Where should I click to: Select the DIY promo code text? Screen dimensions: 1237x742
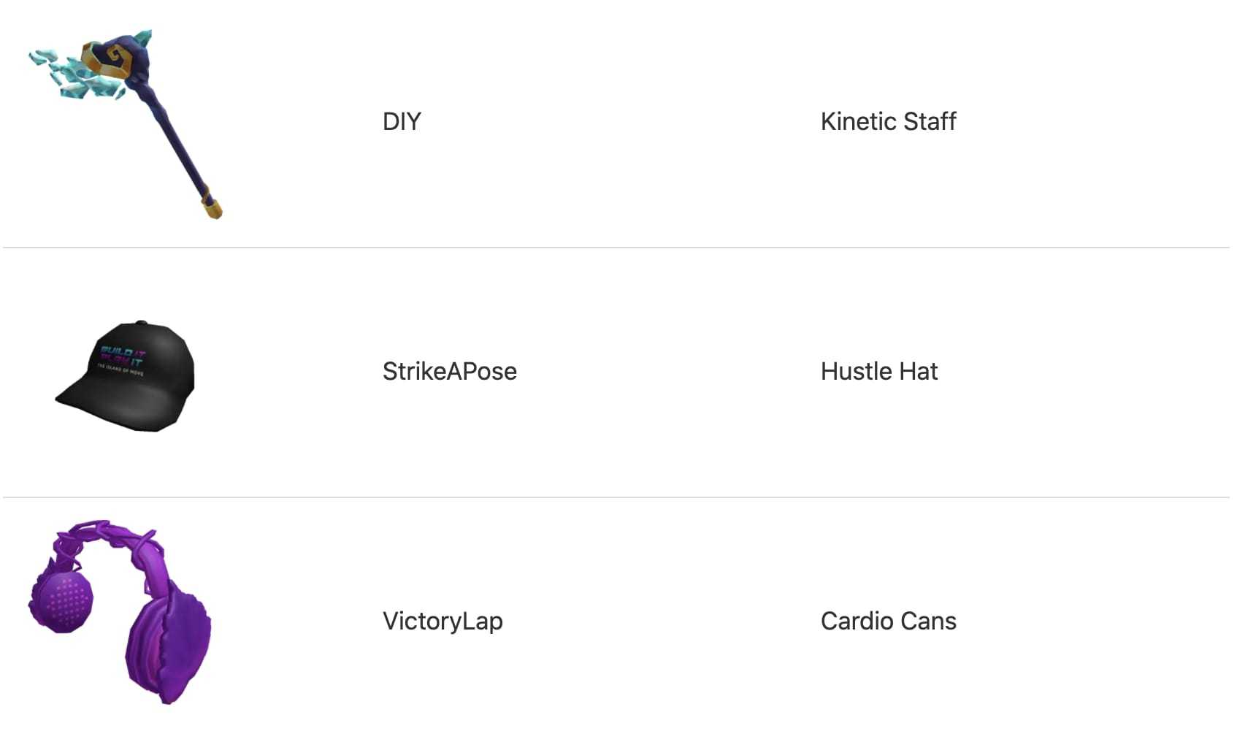coord(402,121)
